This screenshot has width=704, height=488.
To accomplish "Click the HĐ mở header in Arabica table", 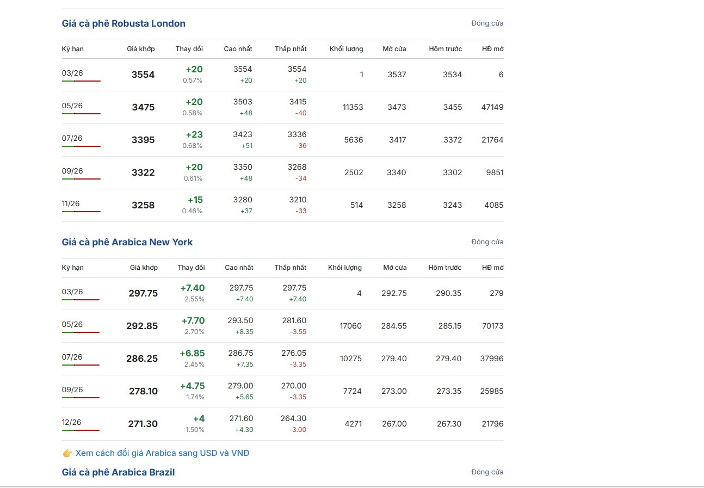I will [492, 268].
